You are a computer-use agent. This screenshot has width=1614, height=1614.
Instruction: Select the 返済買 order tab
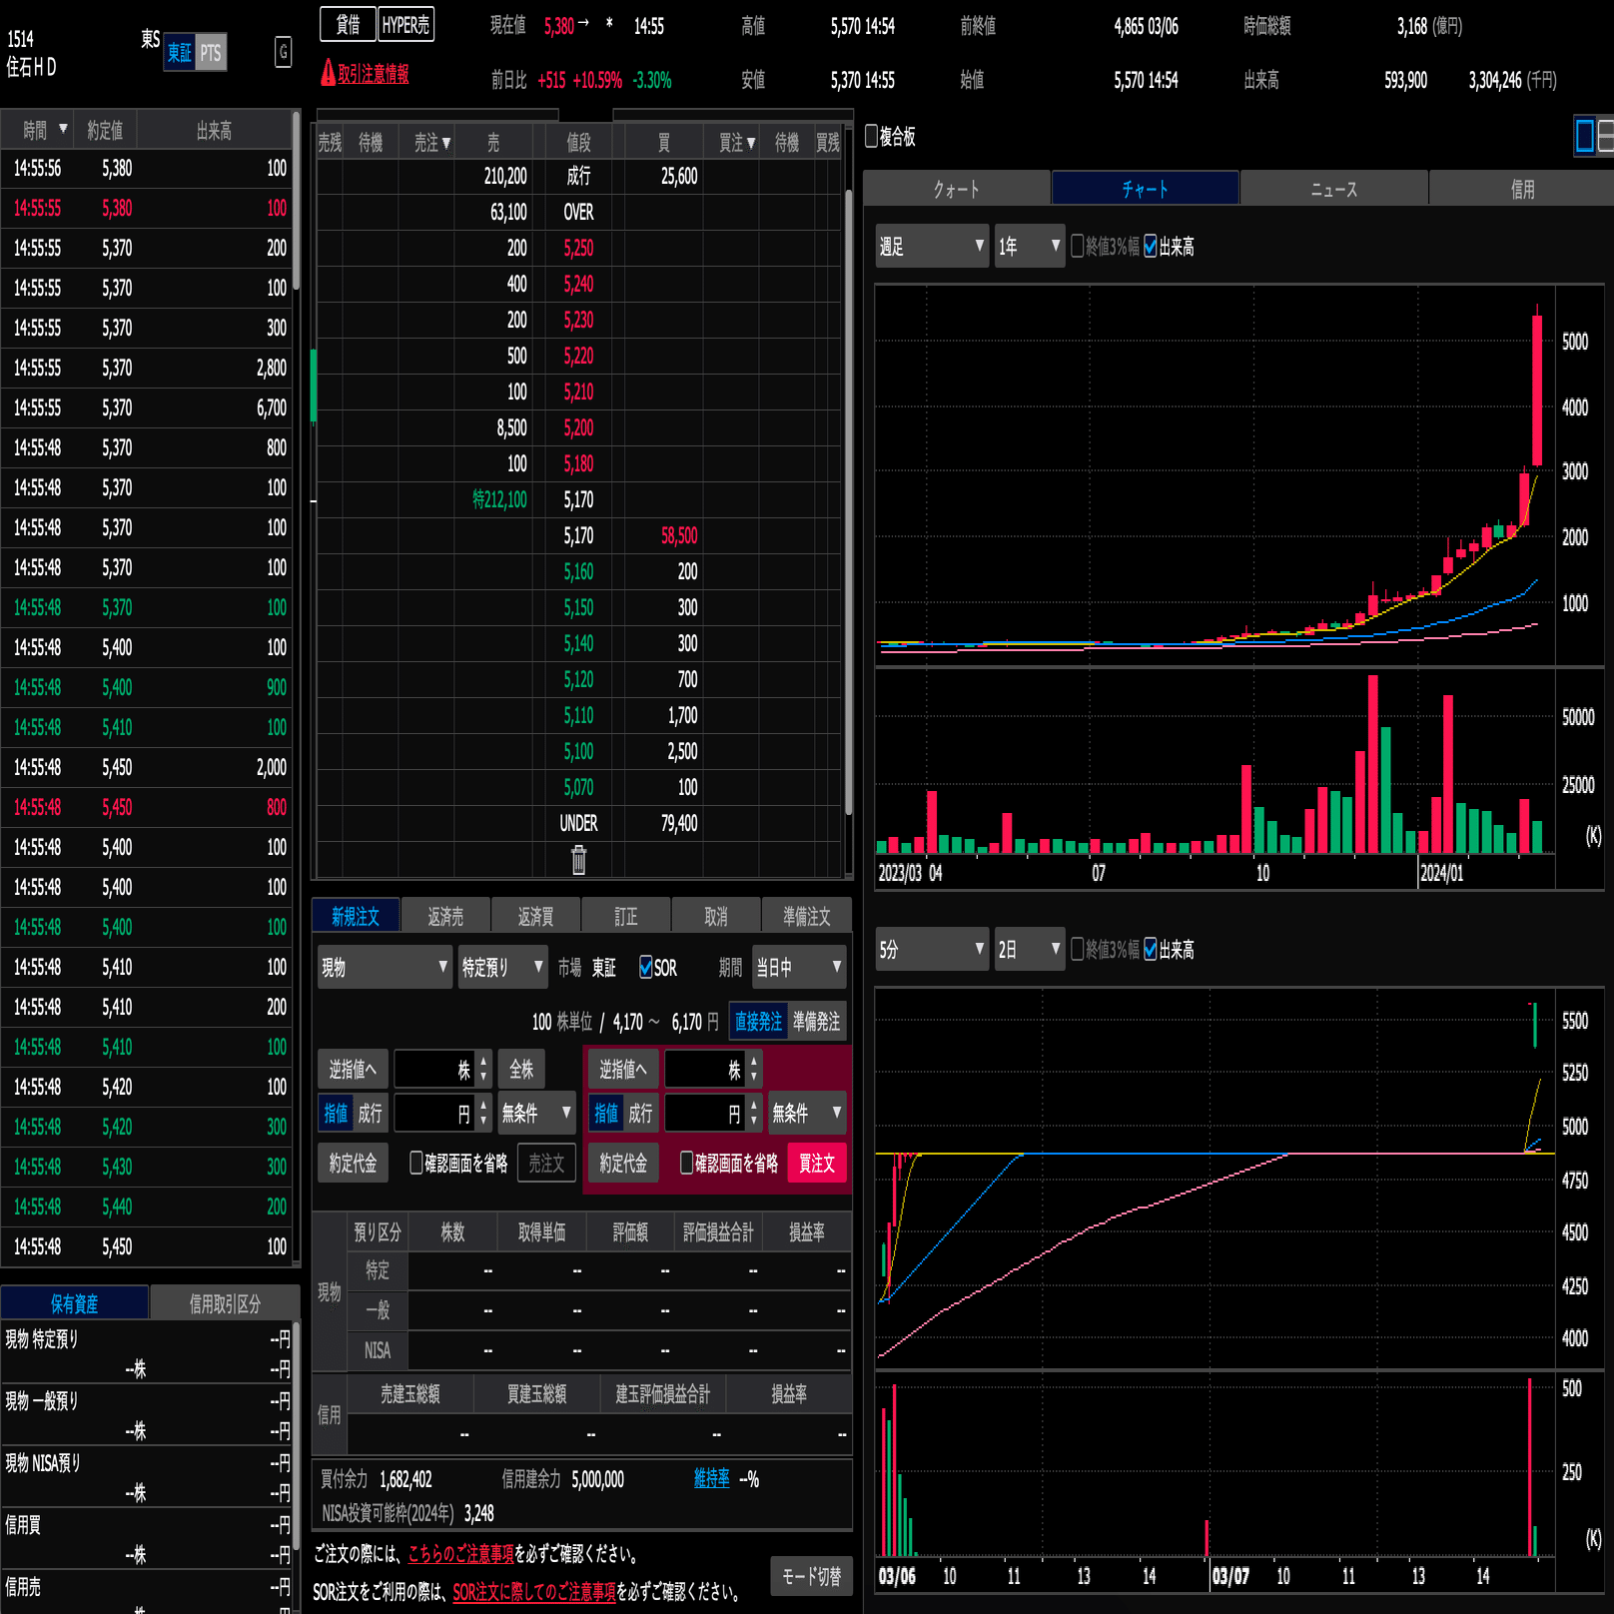pos(535,915)
